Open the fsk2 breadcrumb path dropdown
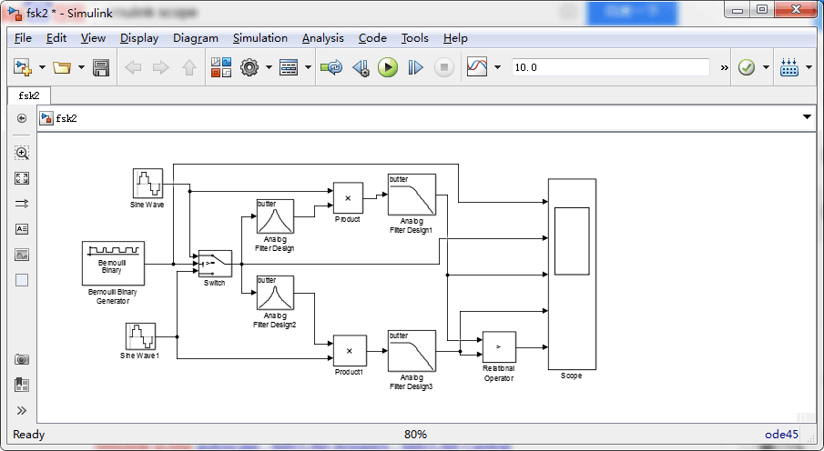The height and width of the screenshot is (451, 824). [807, 118]
